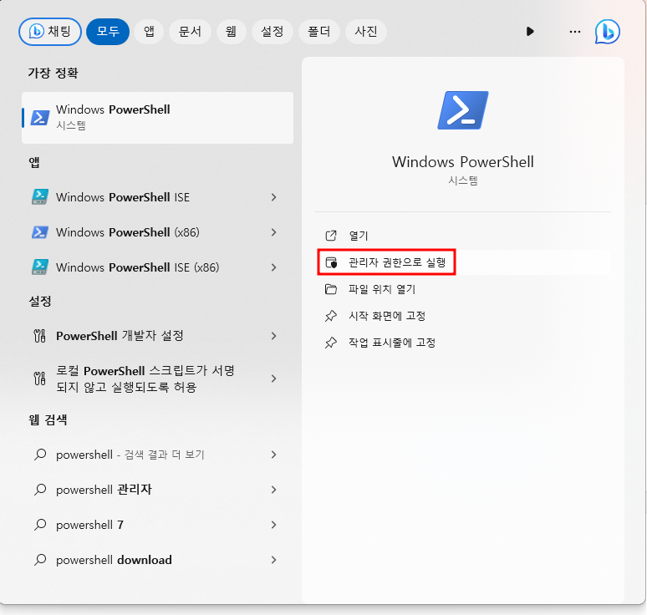Expand 'powershell - 검색 결과 더 보기' chevron
Image resolution: width=647 pixels, height=615 pixels.
coord(273,455)
